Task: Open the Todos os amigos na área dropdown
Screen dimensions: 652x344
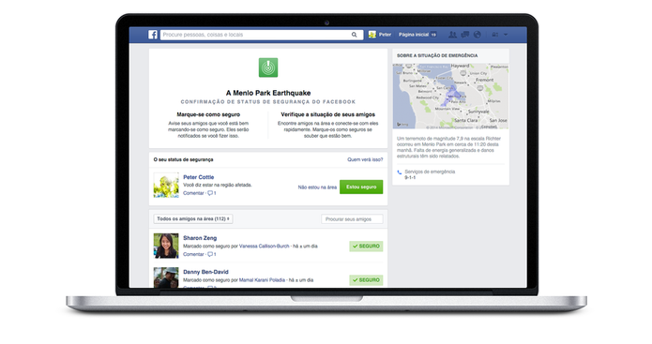Action: 193,219
